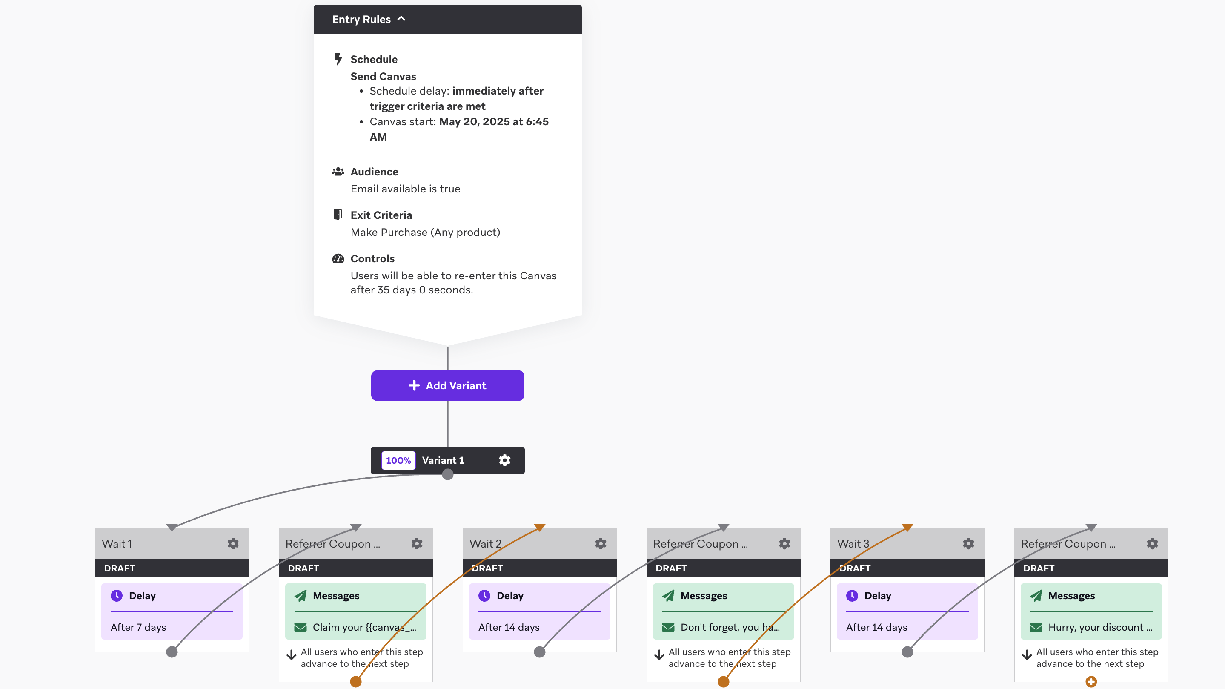Screen dimensions: 1225x689
Task: Click the Add Variant button
Action: 447,385
